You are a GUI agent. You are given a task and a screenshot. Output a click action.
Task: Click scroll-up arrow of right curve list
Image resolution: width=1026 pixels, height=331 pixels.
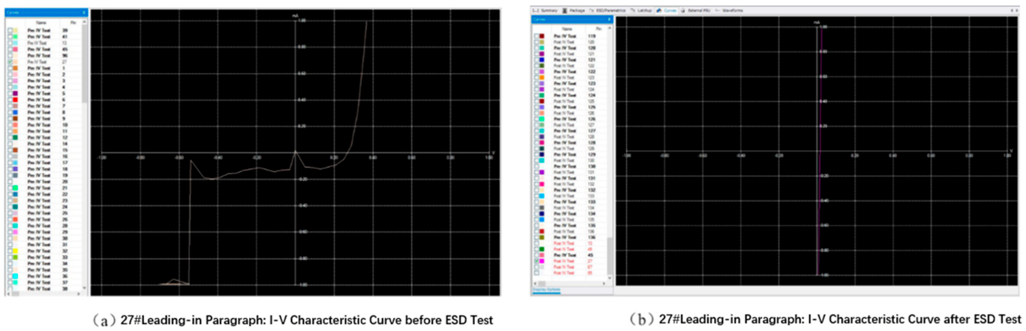tap(610, 28)
